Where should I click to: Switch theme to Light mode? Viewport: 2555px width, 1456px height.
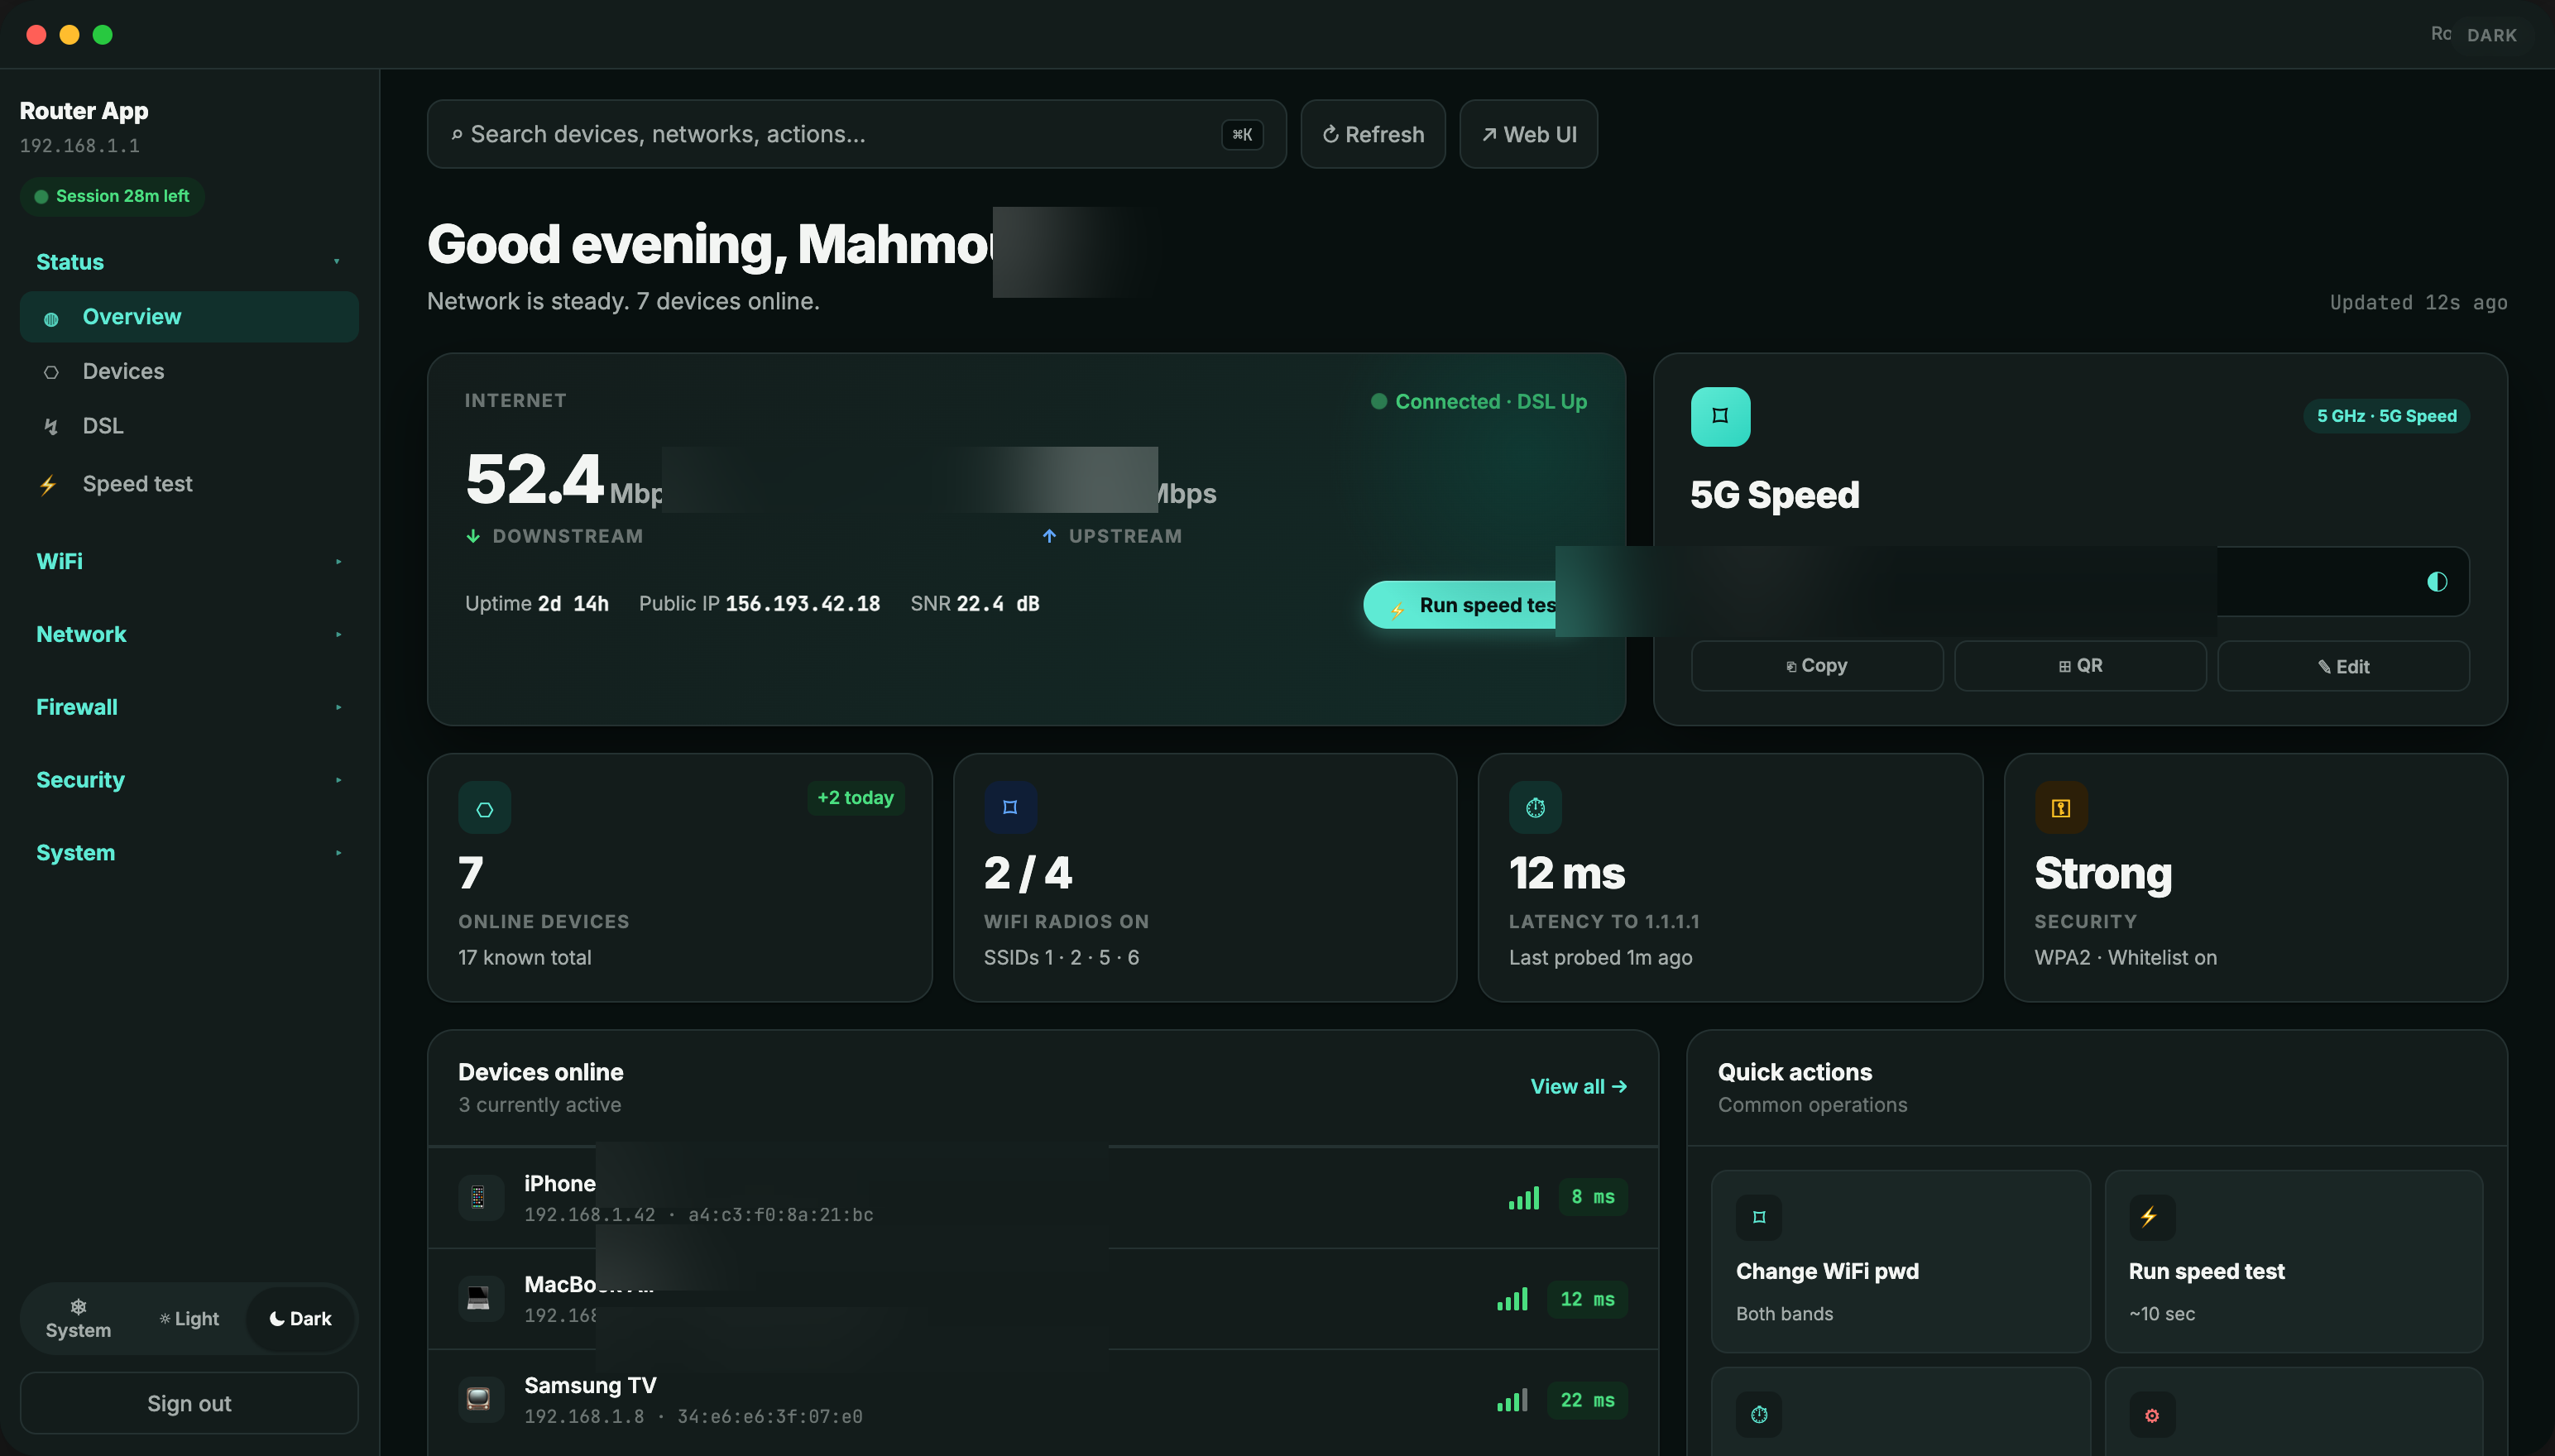189,1319
